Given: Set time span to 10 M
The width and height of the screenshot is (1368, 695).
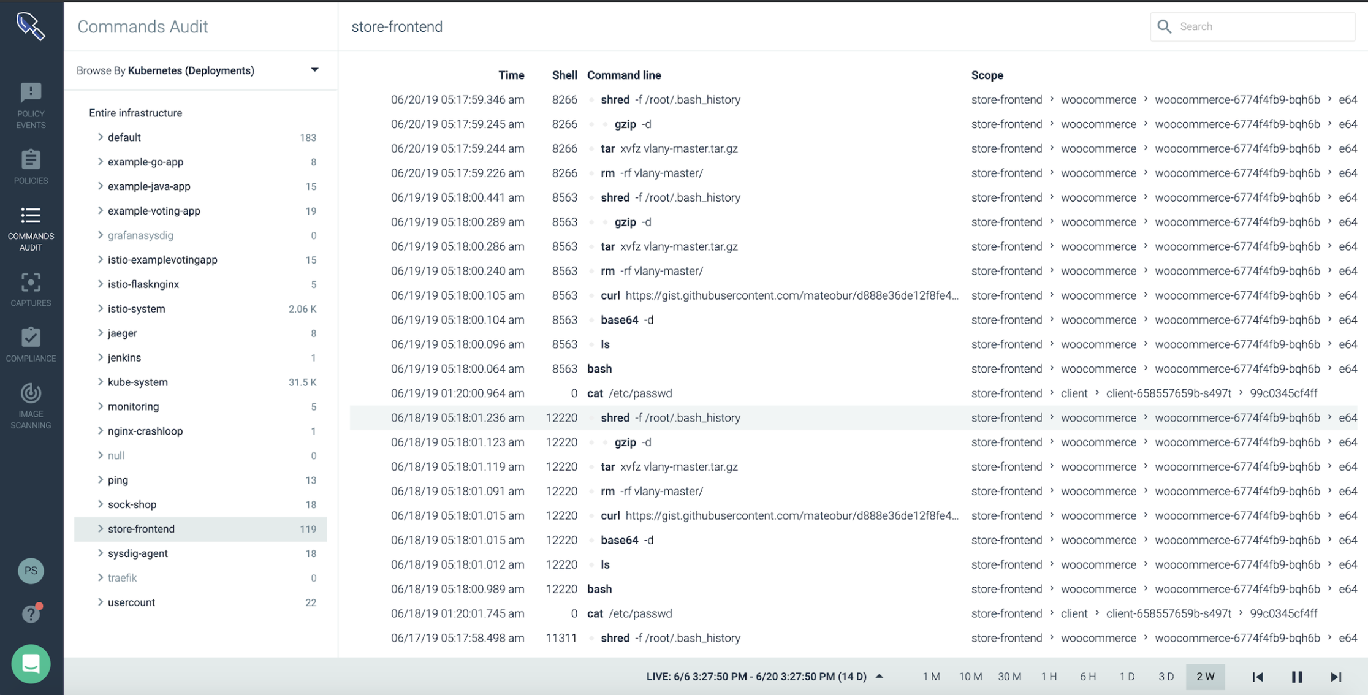Looking at the screenshot, I should pyautogui.click(x=971, y=677).
